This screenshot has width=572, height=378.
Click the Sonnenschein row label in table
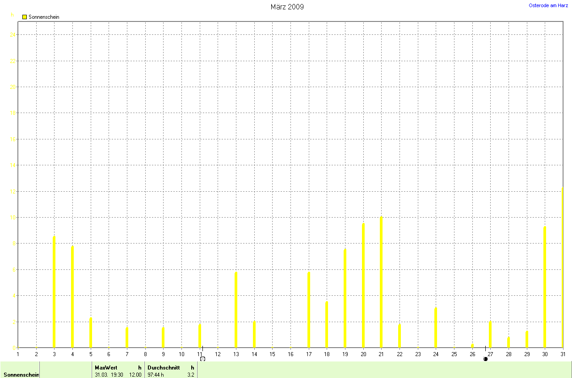[x=21, y=375]
